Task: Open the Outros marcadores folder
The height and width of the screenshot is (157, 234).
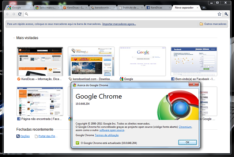Action: [213, 24]
